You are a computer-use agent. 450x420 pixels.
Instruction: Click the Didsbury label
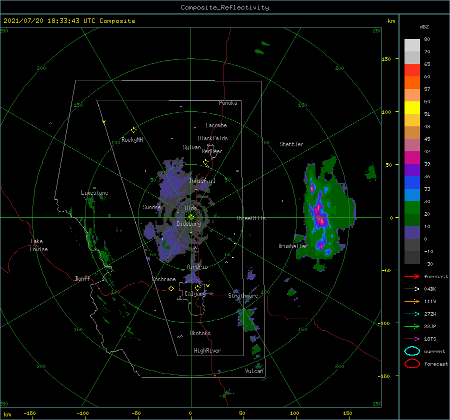188,224
